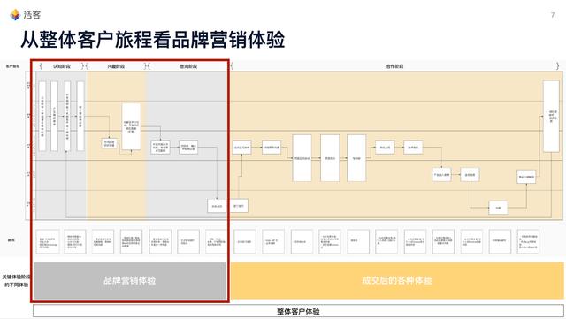Click the opening brace before 合作阶段
This screenshot has width=566, height=319.
coord(232,66)
